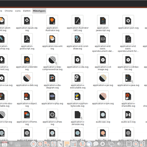This screenshot has height=147, width=147.
Task: Open the Chrome breadcrumb folder
Action: (8, 11)
